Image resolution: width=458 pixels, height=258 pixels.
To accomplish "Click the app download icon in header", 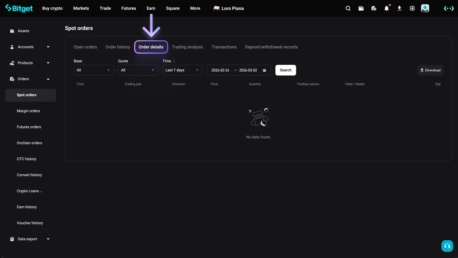I will point(399,9).
